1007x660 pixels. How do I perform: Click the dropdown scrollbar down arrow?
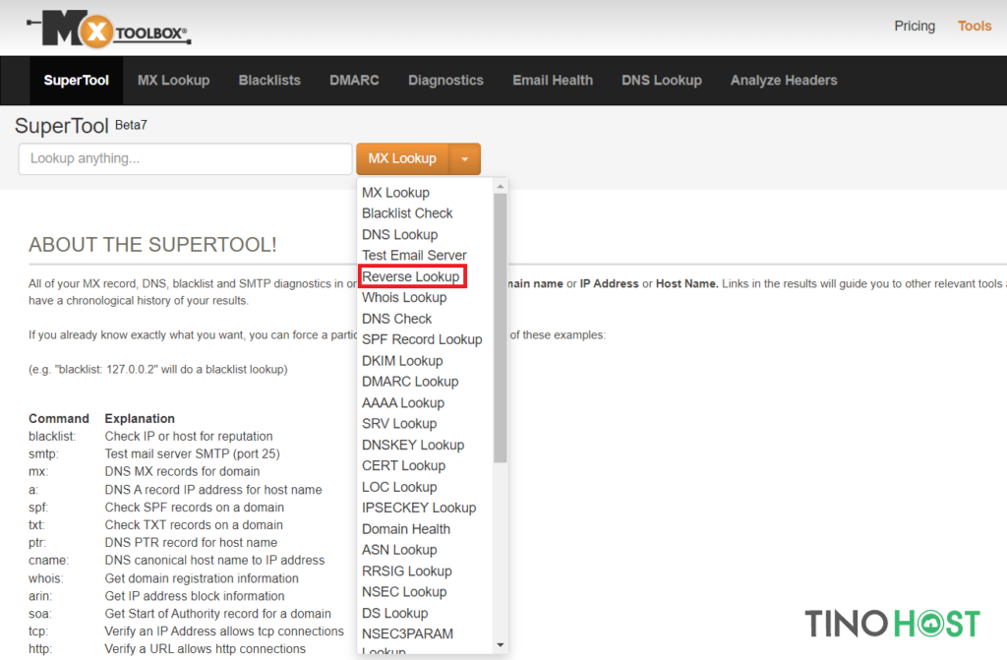(x=501, y=645)
